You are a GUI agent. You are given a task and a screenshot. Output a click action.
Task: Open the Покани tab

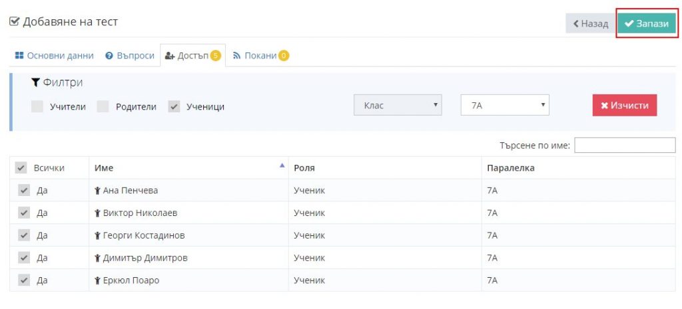pyautogui.click(x=260, y=56)
